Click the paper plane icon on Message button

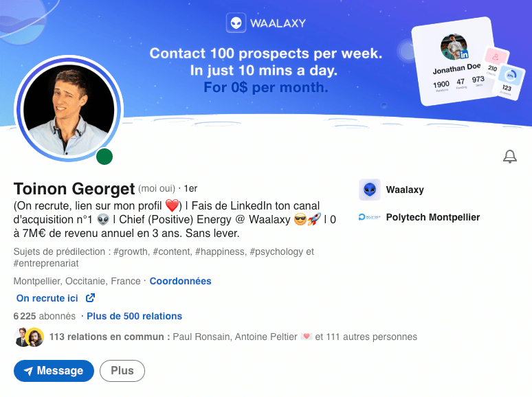pyautogui.click(x=28, y=371)
